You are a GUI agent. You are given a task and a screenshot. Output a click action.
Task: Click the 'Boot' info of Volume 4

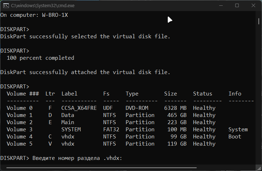[235, 137]
